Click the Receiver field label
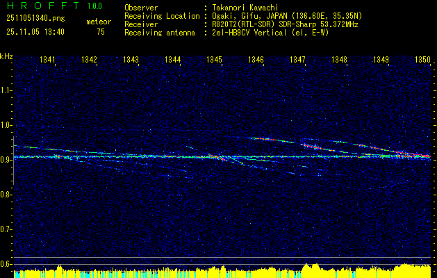The height and width of the screenshot is (278, 437). [141, 24]
